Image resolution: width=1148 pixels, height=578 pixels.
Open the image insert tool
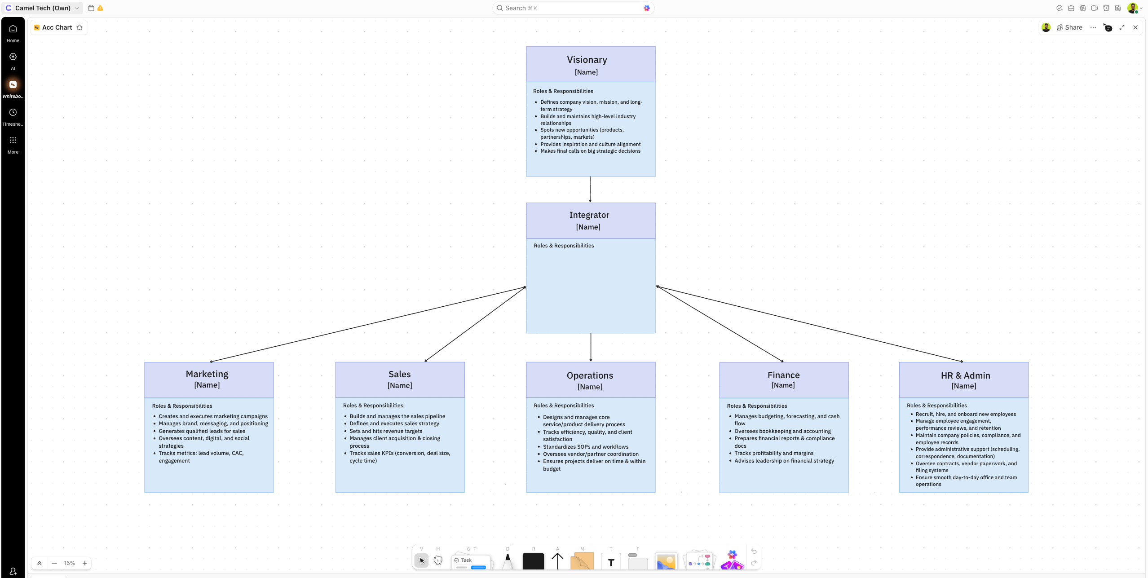click(666, 561)
